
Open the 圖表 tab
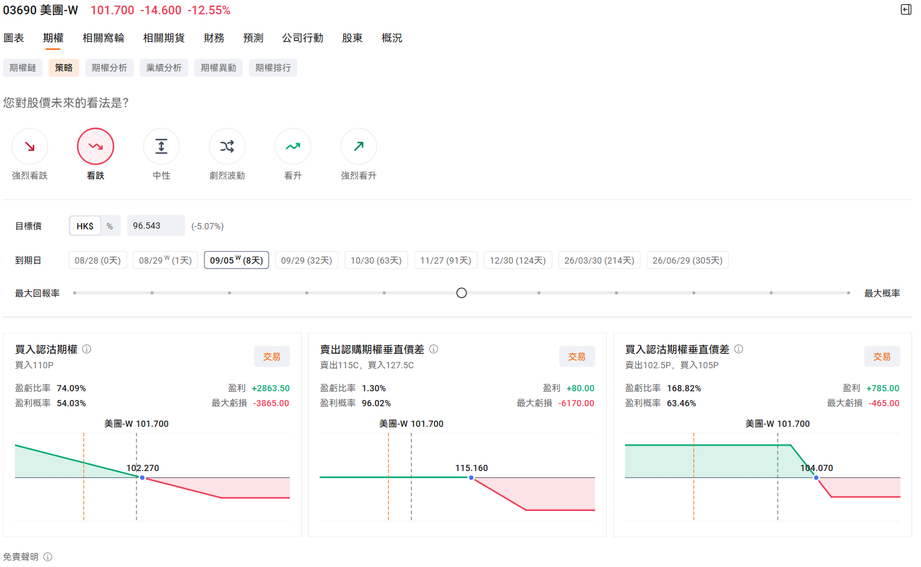(x=14, y=37)
